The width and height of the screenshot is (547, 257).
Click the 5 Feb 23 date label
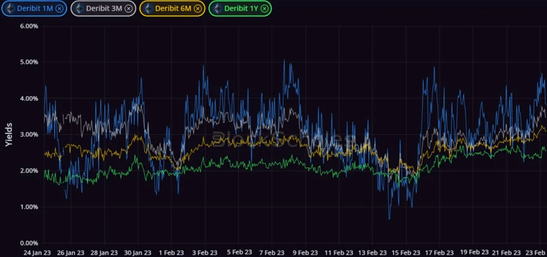[239, 252]
